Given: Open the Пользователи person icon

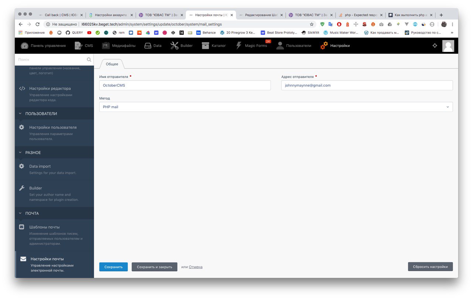Looking at the screenshot, I should [x=280, y=46].
